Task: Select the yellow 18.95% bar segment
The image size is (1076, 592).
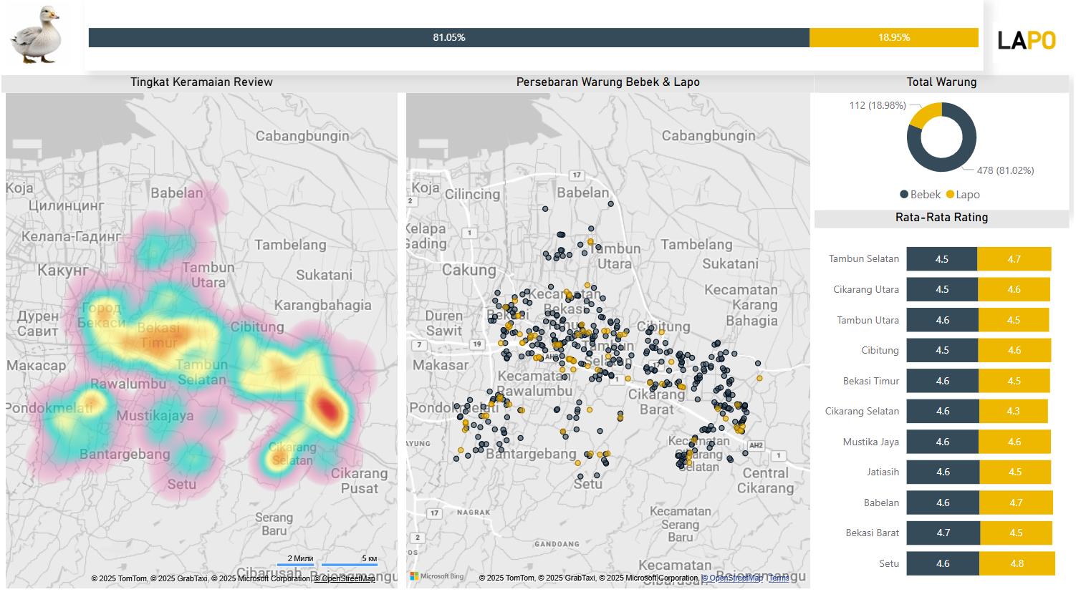Action: 893,38
